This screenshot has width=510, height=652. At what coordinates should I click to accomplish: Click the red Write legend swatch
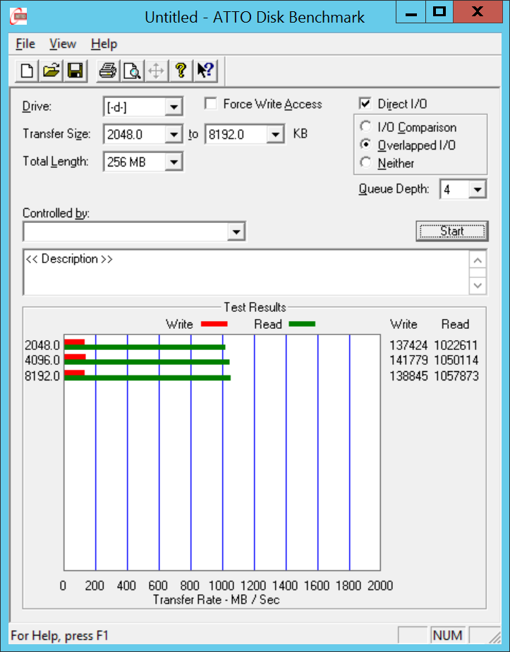pos(214,324)
